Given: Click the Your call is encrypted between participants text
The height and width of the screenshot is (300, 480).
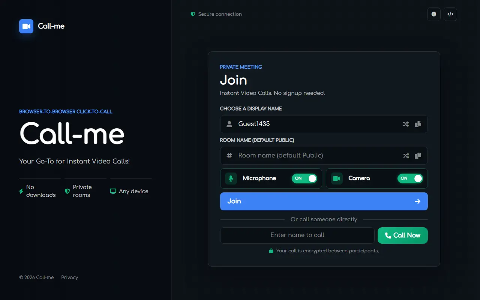Looking at the screenshot, I should 328,251.
